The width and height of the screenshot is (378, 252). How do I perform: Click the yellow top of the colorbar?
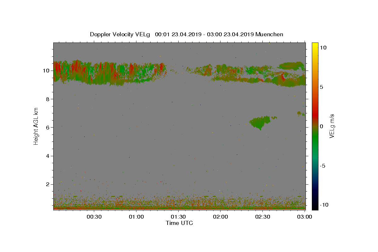point(315,46)
